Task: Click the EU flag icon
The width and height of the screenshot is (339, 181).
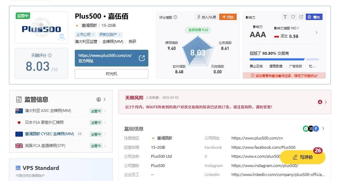Action: tap(19, 134)
